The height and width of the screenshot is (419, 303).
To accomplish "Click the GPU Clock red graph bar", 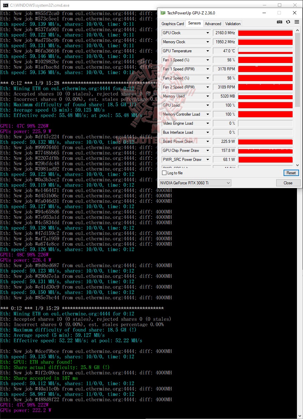I will [265, 33].
